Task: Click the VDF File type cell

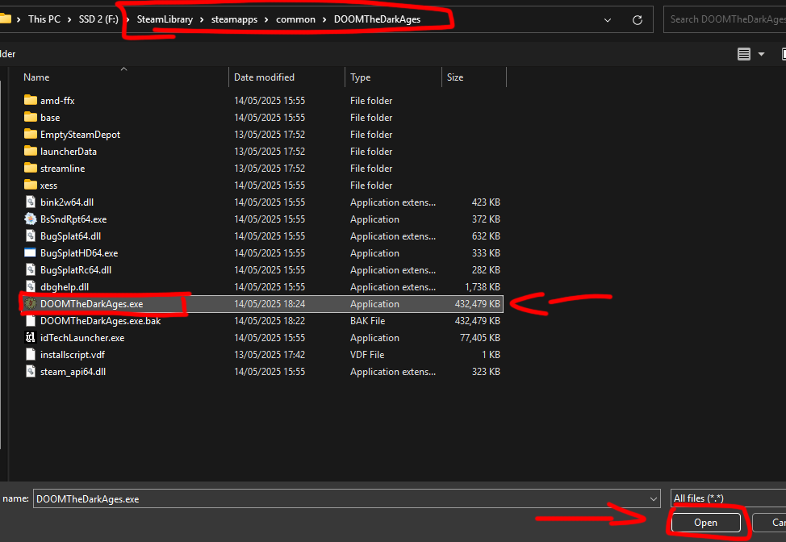Action: pos(367,355)
